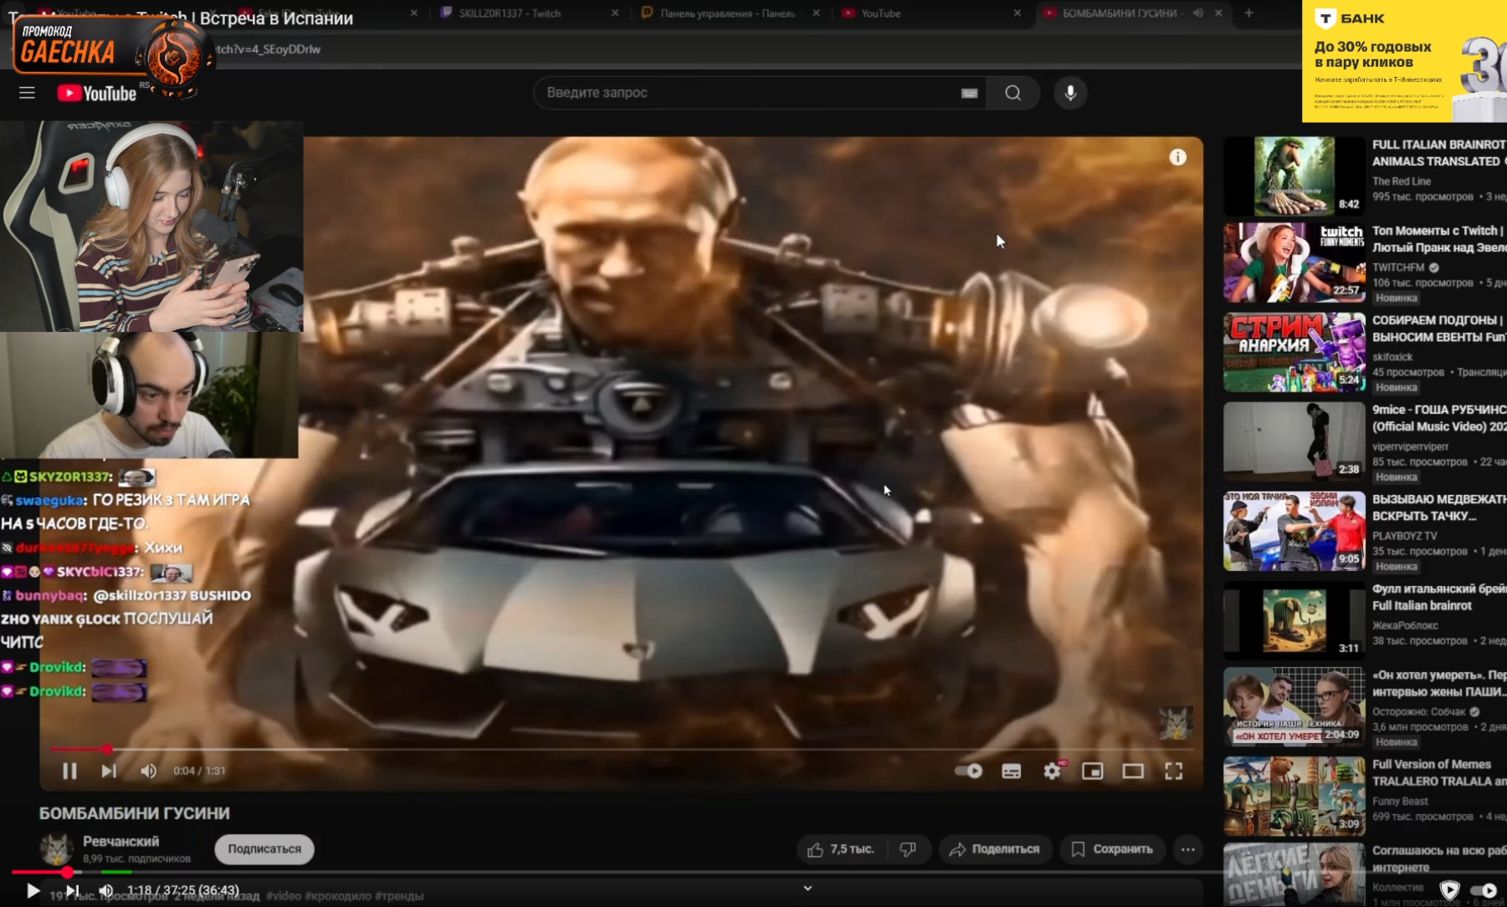
Task: Open 9mice - ГОША РУБЧИНСКИЙ video thumbnail
Action: coord(1294,441)
